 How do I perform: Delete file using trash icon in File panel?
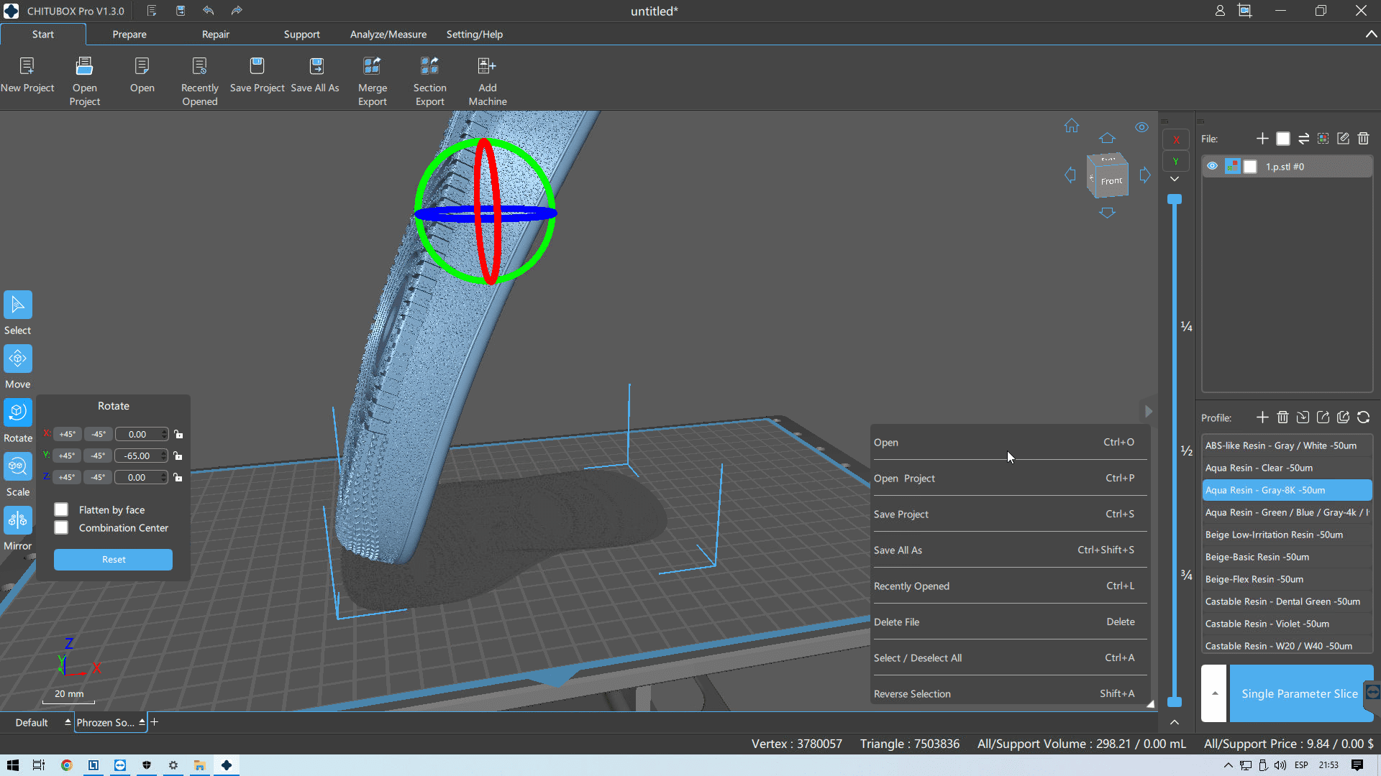(x=1363, y=139)
